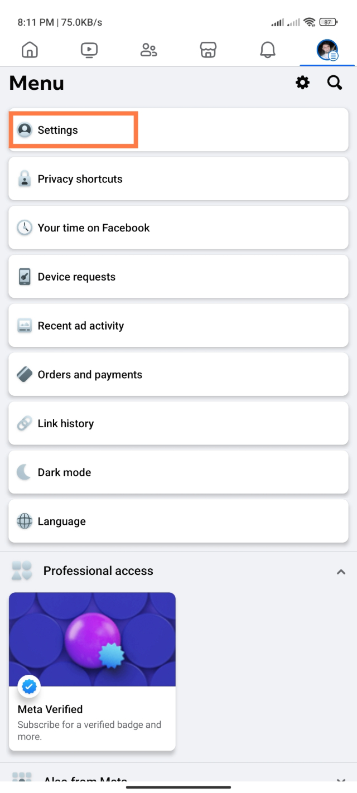Open Your time on Facebook
Screen dimensions: 357x793
coord(178,228)
